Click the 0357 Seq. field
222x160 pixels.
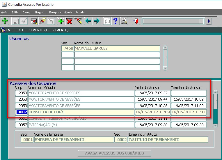pyautogui.click(x=21, y=125)
